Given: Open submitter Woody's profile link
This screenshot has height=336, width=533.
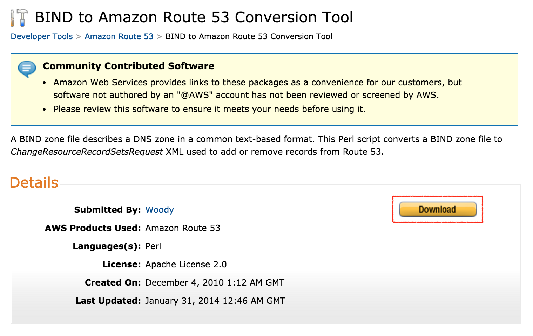Looking at the screenshot, I should [x=160, y=210].
